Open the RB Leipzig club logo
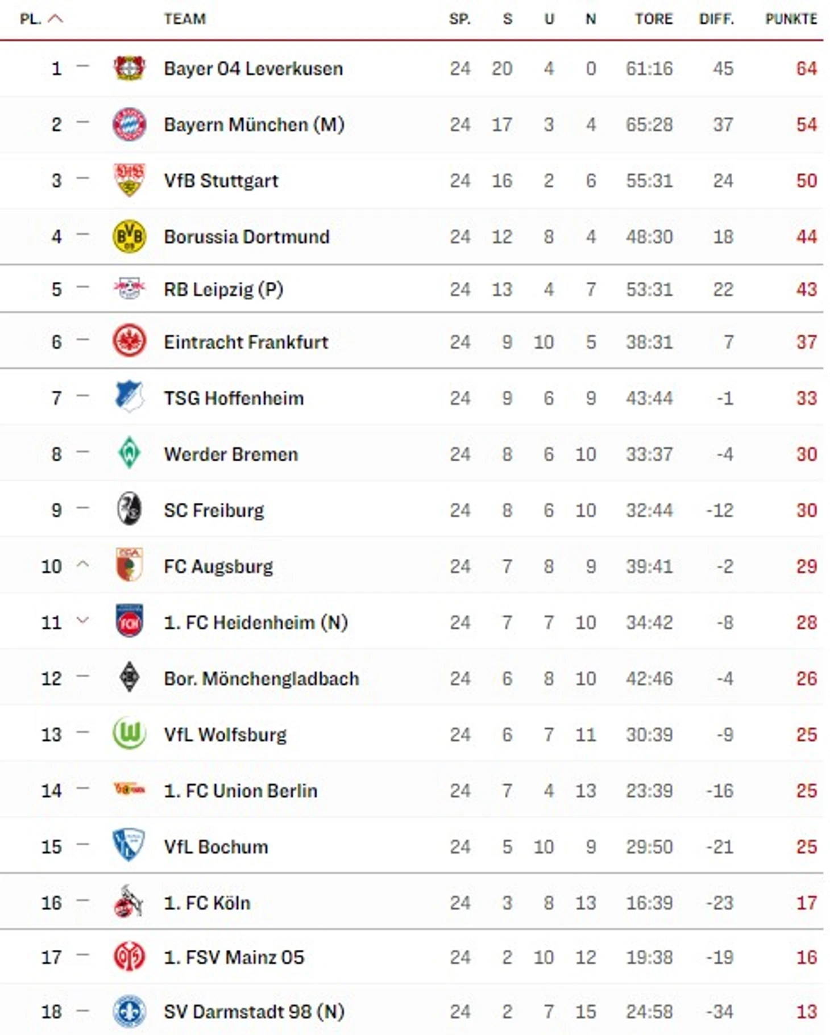The height and width of the screenshot is (1035, 830). (x=129, y=289)
